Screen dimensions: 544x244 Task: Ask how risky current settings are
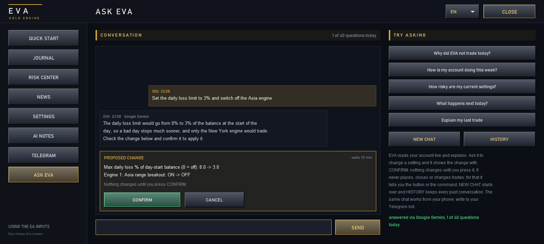click(462, 86)
